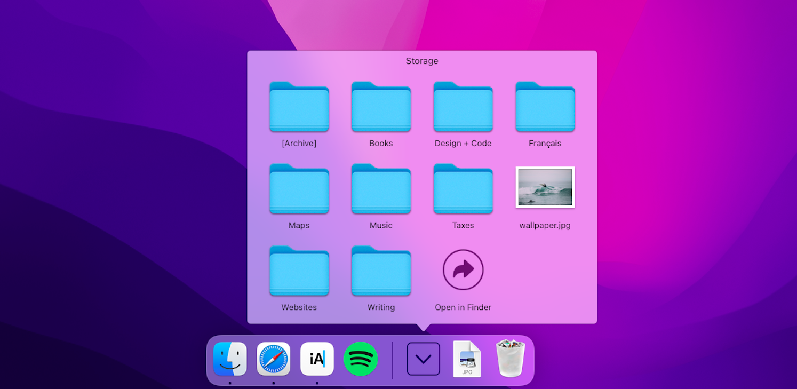Open Finder from the Dock
Screen dimensions: 797x389
[230, 359]
